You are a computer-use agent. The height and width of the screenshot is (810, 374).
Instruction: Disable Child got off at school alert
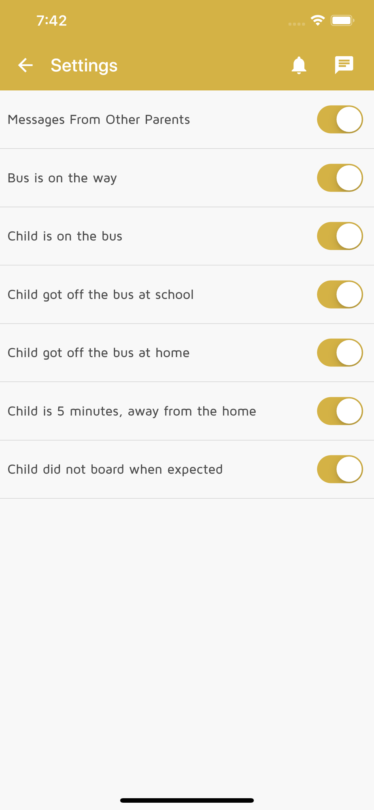[340, 294]
